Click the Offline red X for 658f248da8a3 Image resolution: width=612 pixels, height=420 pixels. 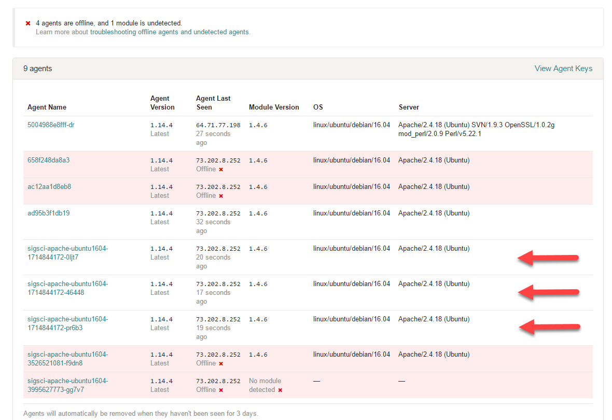pos(221,170)
